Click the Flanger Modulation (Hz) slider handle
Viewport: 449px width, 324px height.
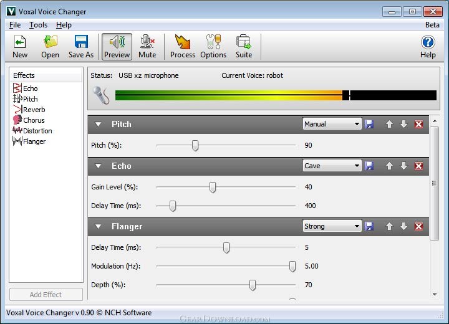click(x=292, y=266)
